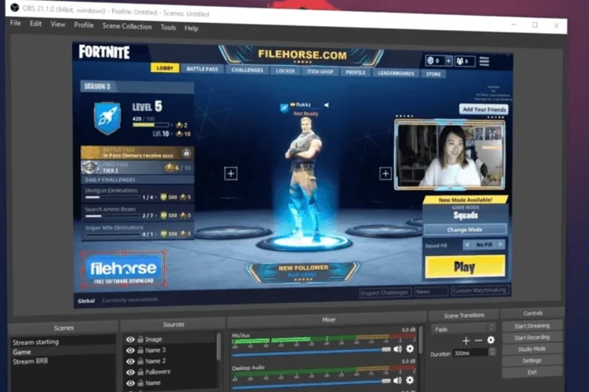Click the left squad slot plus icon
This screenshot has width=589, height=392.
tap(231, 174)
